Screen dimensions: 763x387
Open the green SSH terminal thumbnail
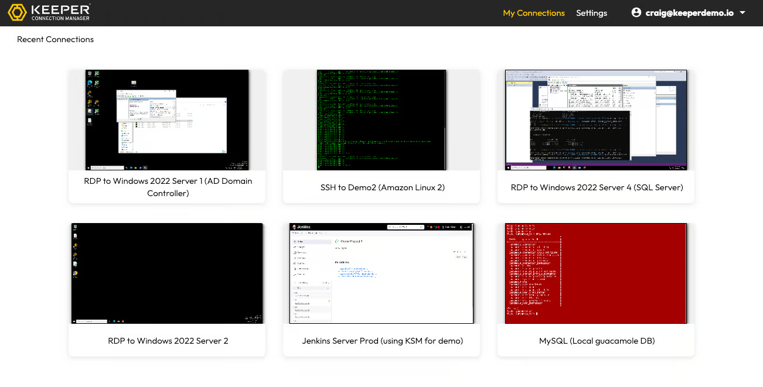(381, 120)
